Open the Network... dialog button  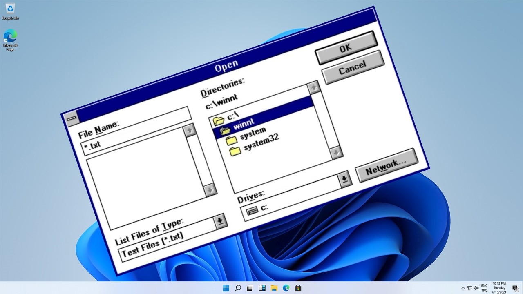click(x=386, y=165)
